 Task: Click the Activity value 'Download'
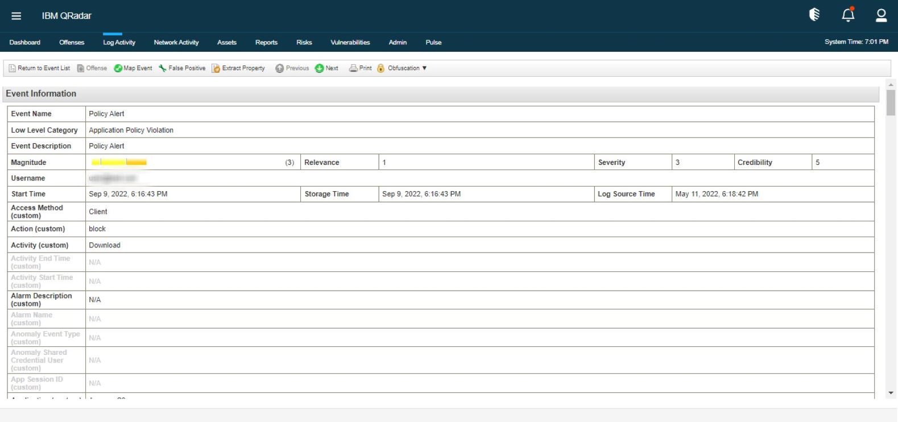click(x=105, y=245)
